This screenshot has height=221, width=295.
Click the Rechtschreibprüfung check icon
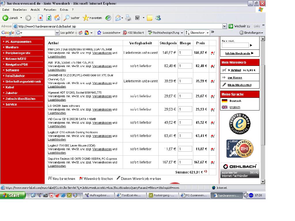click(x=150, y=33)
